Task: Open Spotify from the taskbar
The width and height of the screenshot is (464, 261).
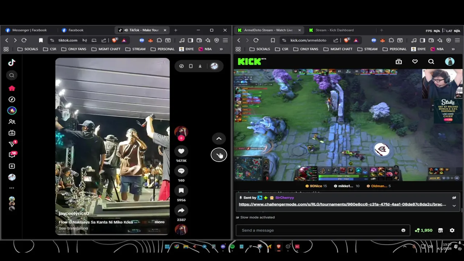Action: click(x=232, y=247)
